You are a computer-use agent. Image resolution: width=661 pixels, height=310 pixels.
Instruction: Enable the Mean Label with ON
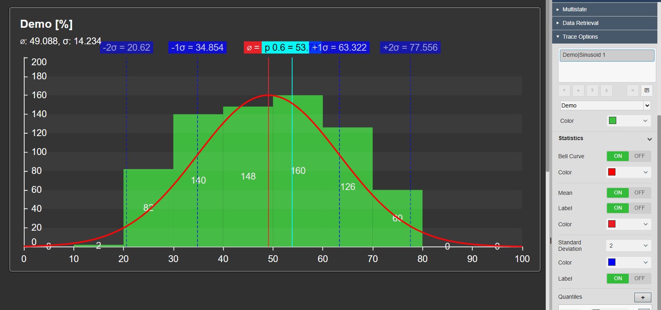618,208
